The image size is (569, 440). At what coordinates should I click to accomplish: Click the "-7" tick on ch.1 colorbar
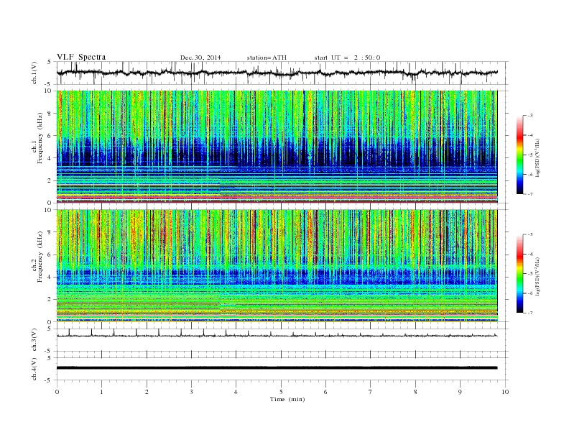(530, 194)
